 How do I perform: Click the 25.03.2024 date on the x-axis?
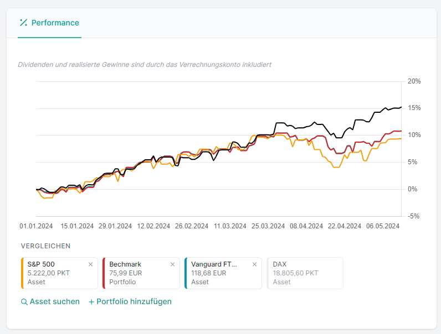tap(268, 226)
